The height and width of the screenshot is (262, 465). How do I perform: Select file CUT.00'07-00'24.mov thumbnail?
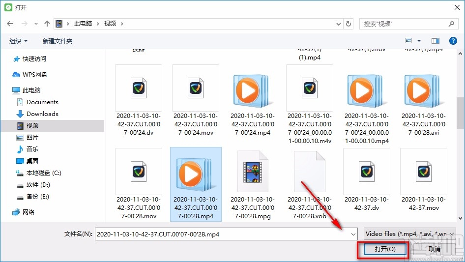pyautogui.click(x=196, y=88)
